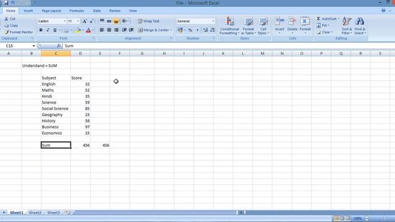Apply cell borders button
The height and width of the screenshot is (222, 395).
tap(67, 30)
